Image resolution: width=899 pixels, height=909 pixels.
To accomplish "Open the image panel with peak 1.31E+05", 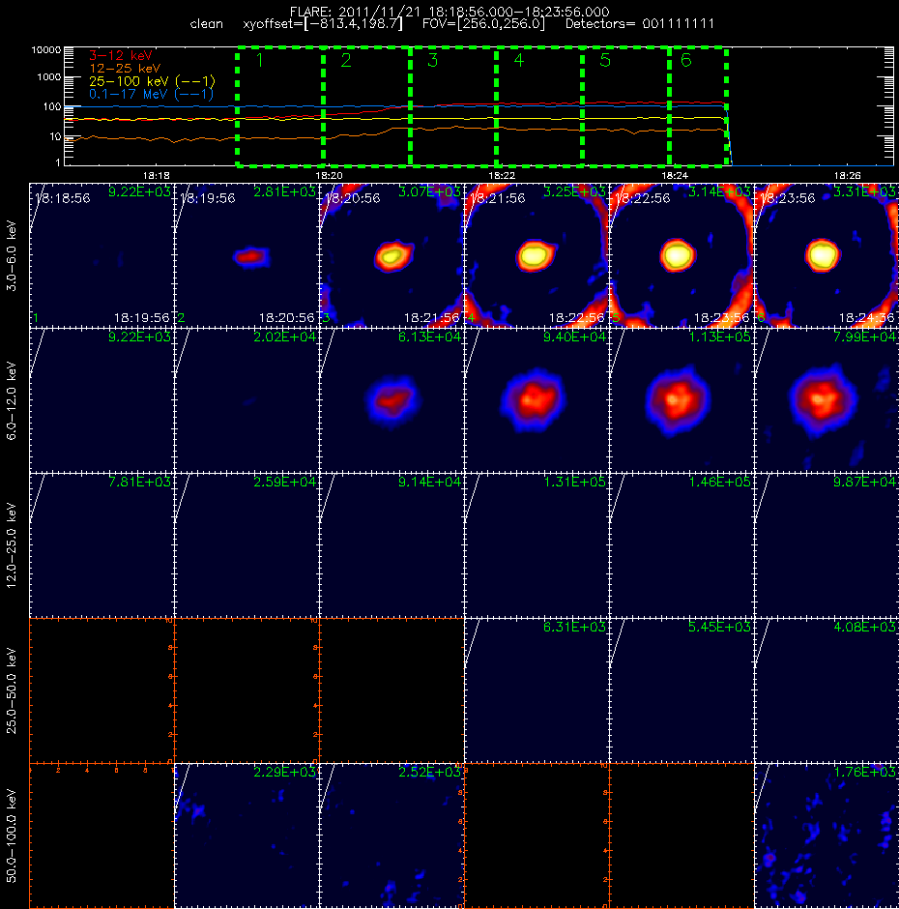I will 536,545.
